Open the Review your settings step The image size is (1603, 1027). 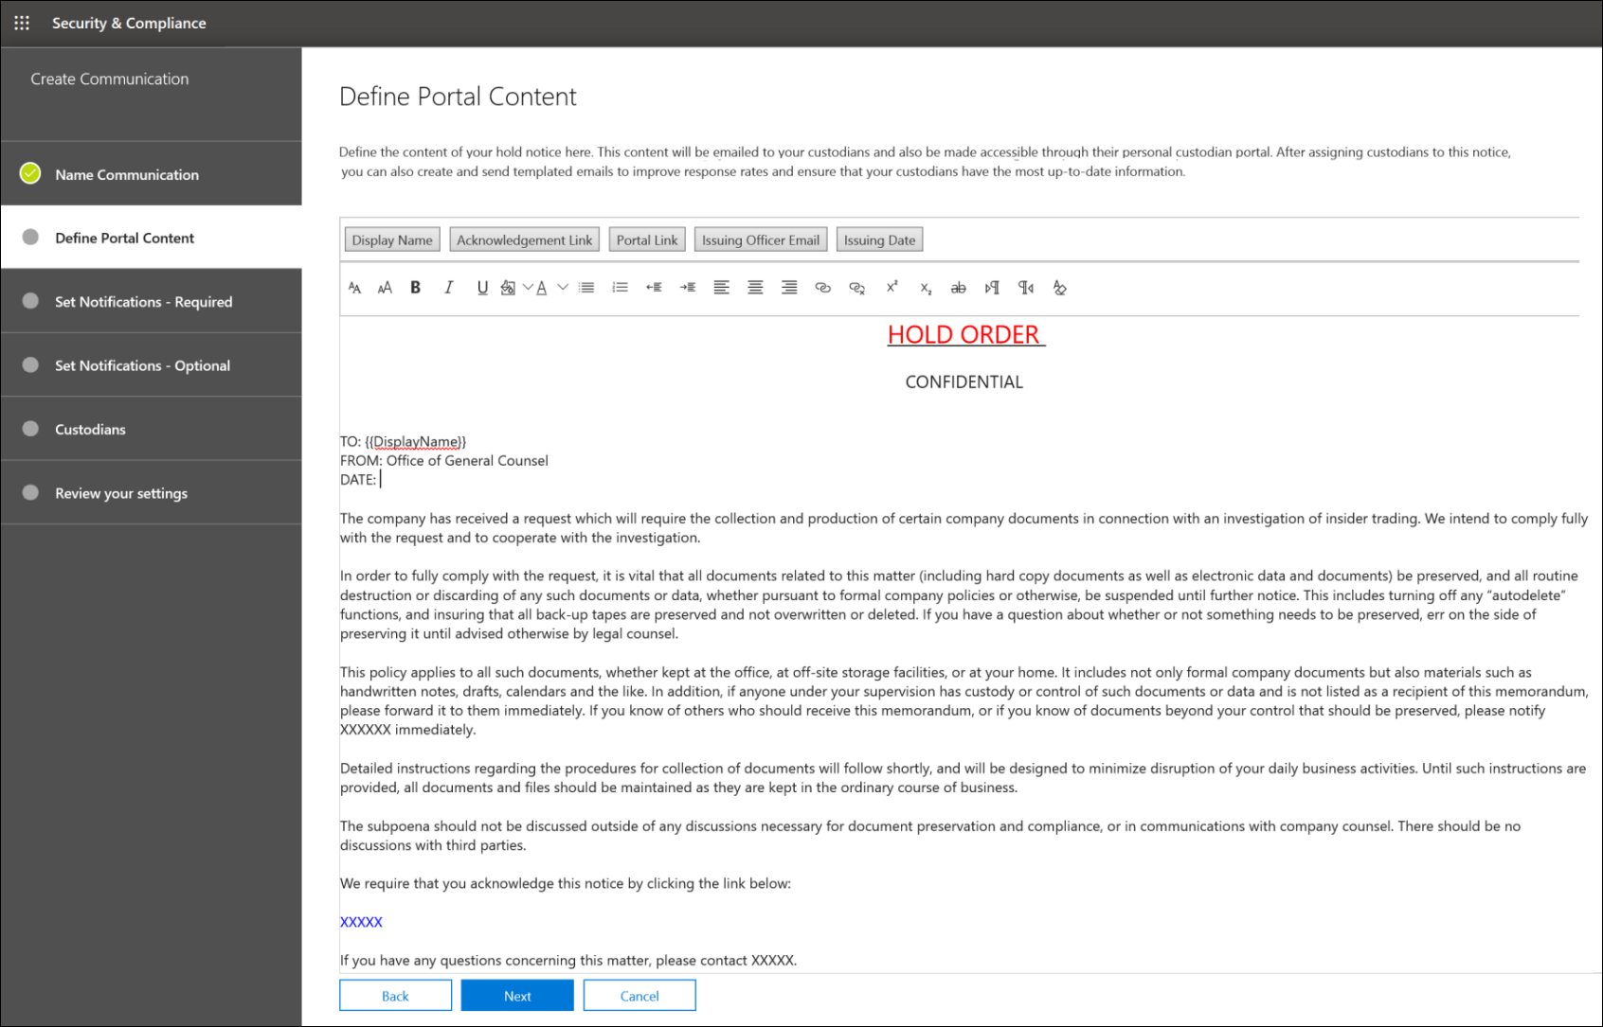pyautogui.click(x=121, y=492)
